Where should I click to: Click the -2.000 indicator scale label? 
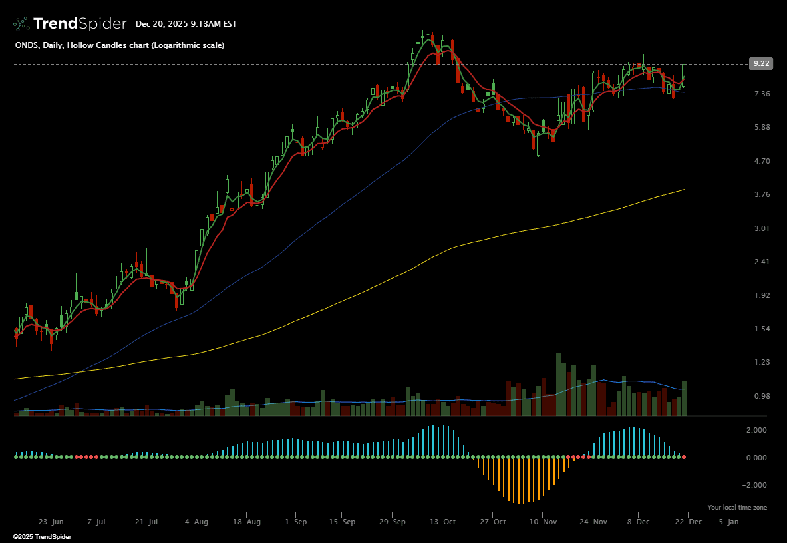point(755,485)
